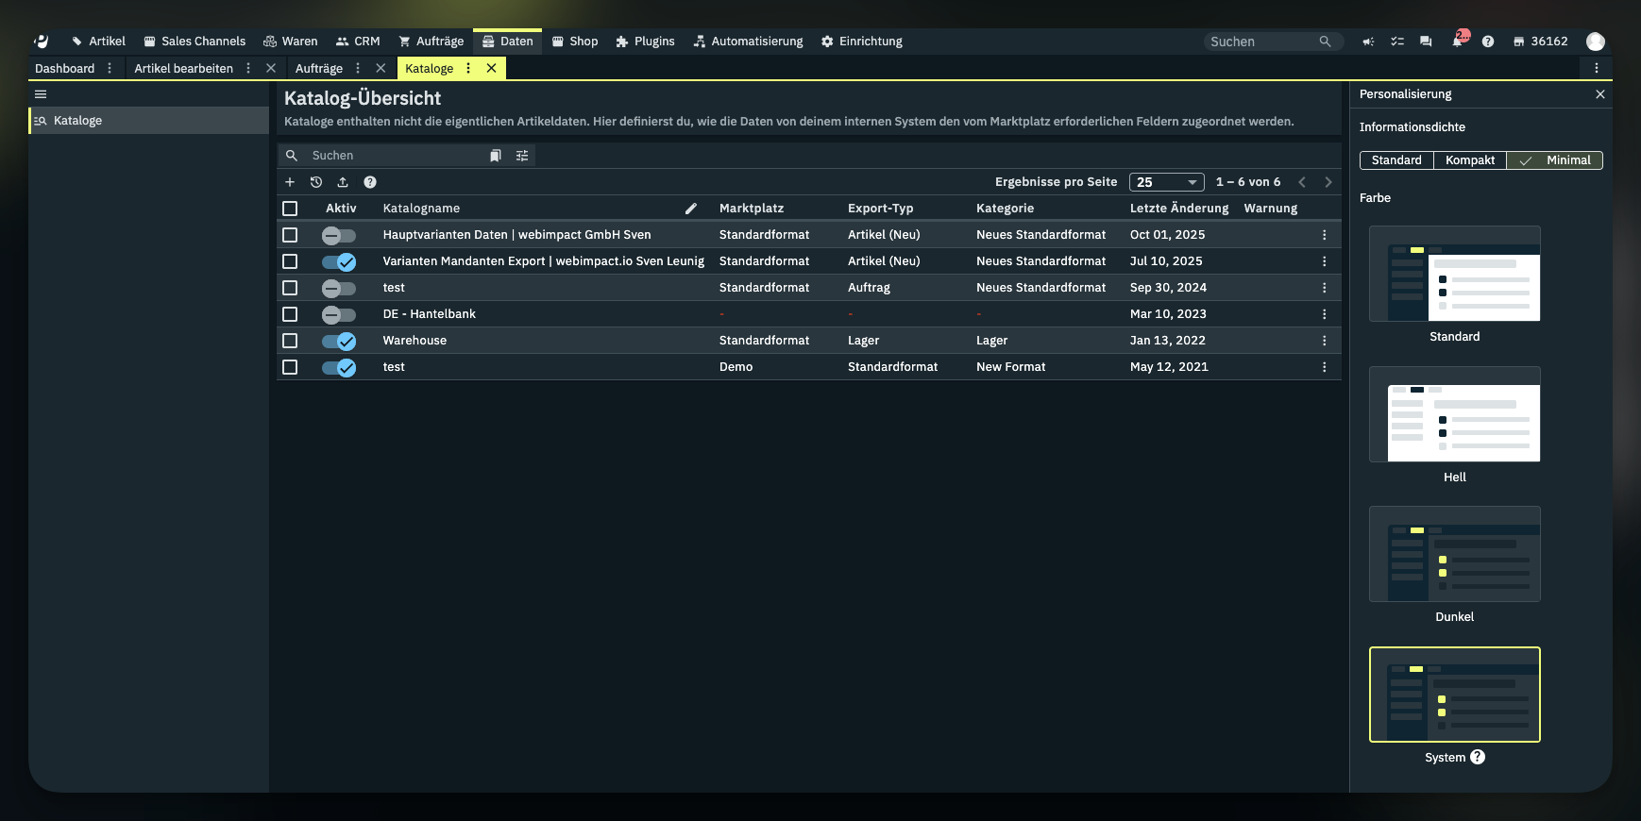Open the filter sliders icon beside search
Screen dimensions: 1641x821
(522, 156)
